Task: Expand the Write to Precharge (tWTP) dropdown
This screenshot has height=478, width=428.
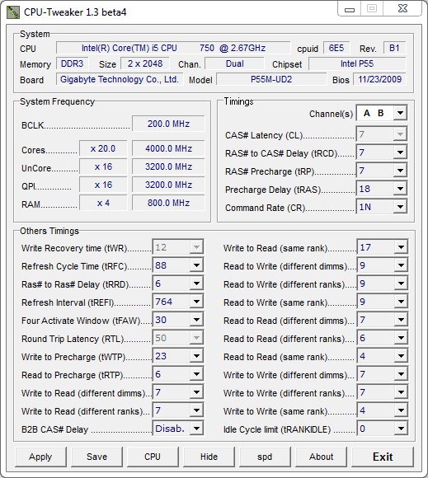Action: pyautogui.click(x=178, y=356)
